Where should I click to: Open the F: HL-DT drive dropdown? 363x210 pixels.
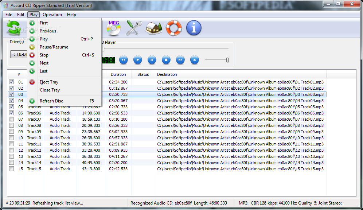click(19, 54)
